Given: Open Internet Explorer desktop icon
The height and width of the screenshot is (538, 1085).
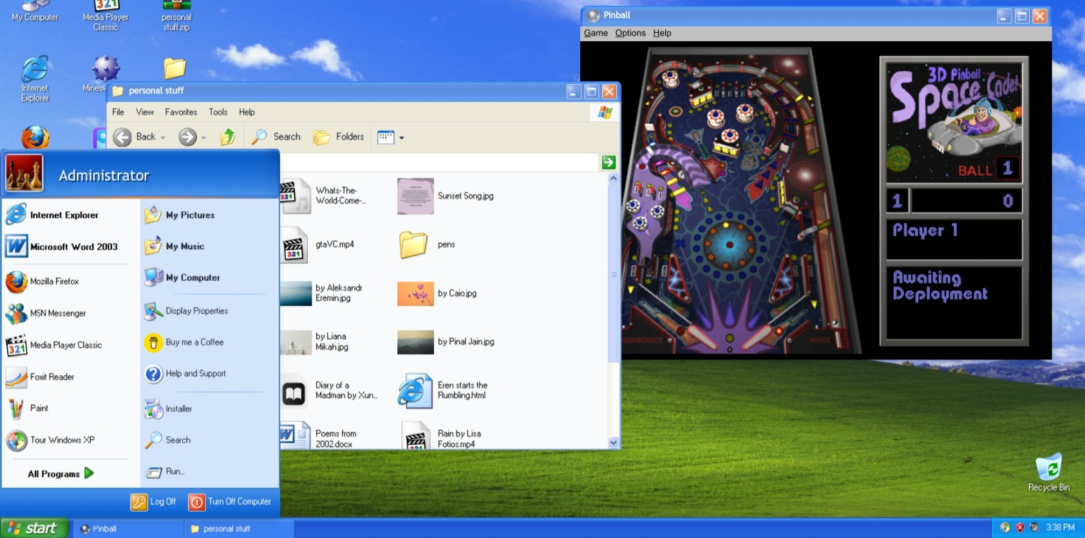Looking at the screenshot, I should tap(35, 79).
